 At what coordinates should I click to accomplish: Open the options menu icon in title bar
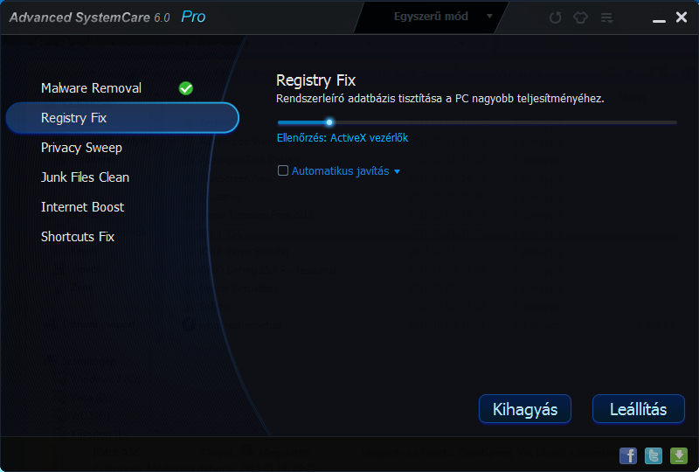pos(606,17)
